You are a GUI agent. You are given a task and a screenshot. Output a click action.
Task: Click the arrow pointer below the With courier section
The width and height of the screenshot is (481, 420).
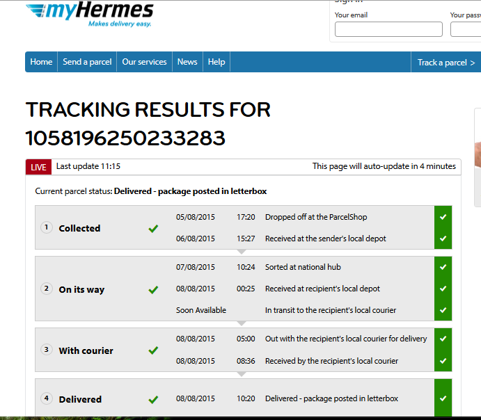(x=242, y=374)
